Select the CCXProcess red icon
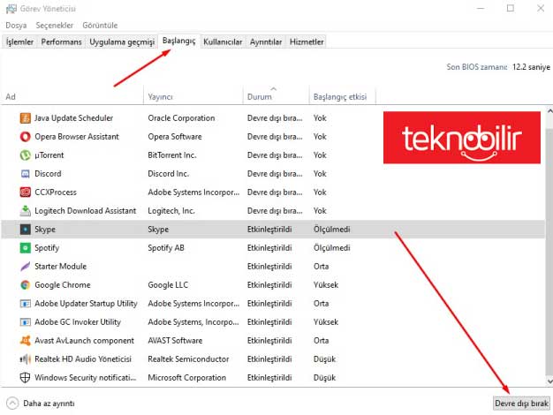 click(25, 192)
